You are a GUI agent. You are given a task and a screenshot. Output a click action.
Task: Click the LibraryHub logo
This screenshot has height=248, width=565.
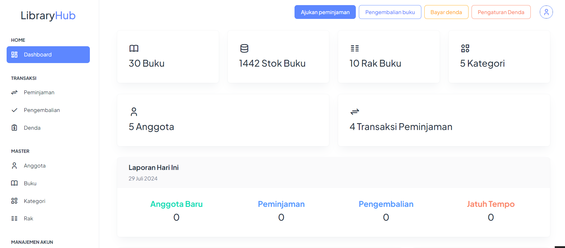48,16
